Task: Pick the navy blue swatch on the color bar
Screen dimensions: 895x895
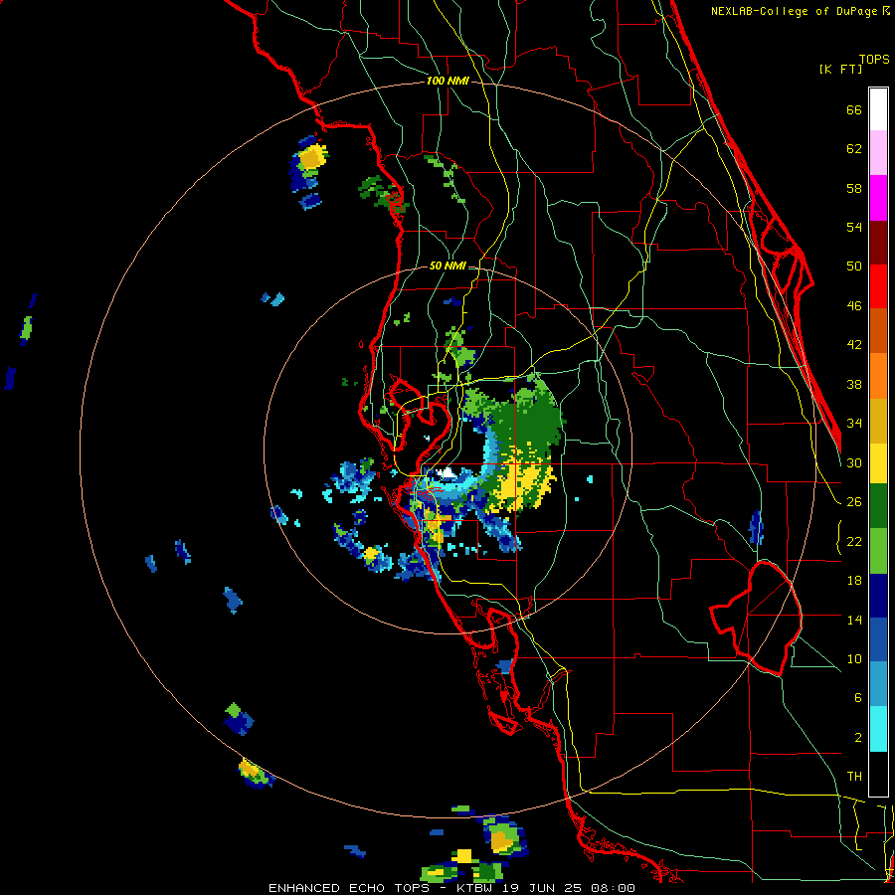Action: click(878, 596)
